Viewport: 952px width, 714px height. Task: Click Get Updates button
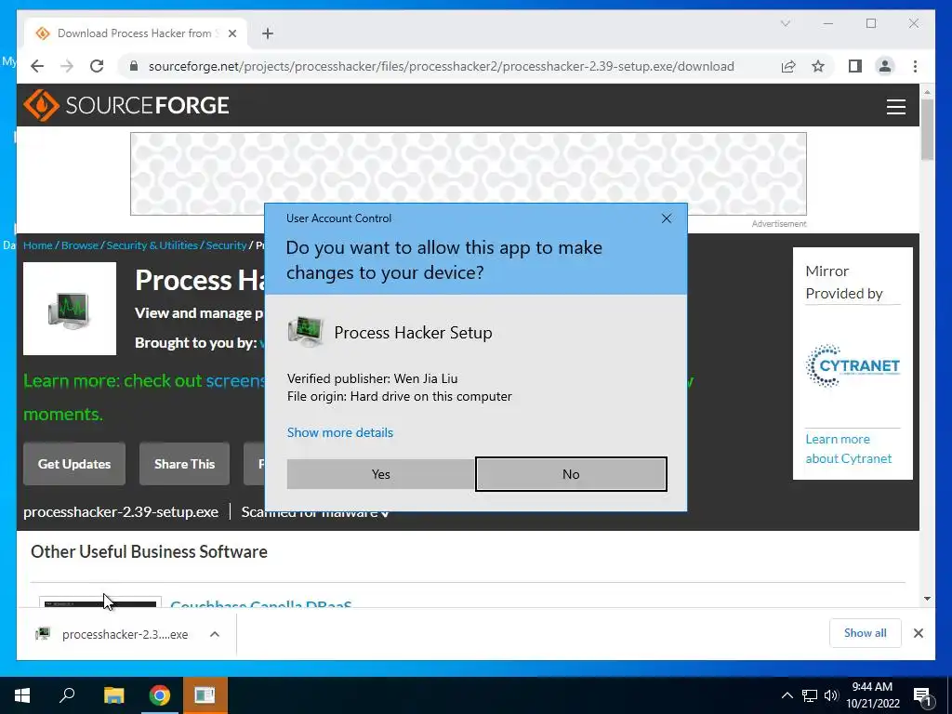tap(74, 464)
